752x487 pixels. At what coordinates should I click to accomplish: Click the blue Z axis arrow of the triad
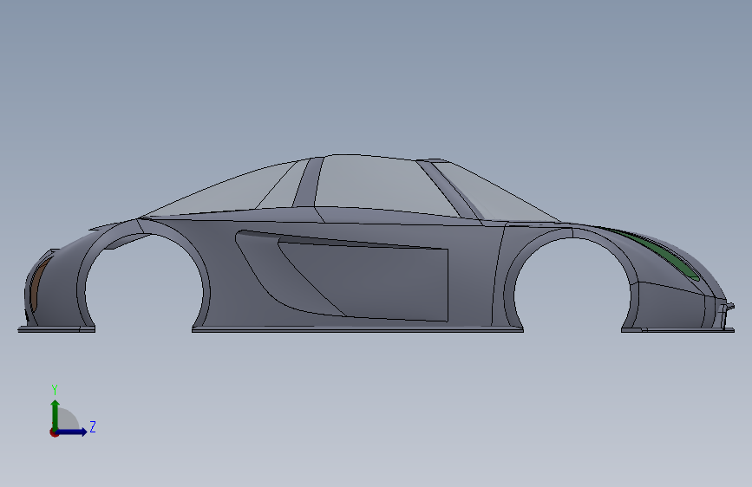coord(73,432)
